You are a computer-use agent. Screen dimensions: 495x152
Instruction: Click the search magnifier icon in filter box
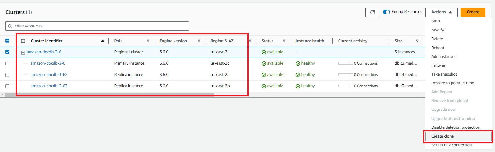point(10,26)
